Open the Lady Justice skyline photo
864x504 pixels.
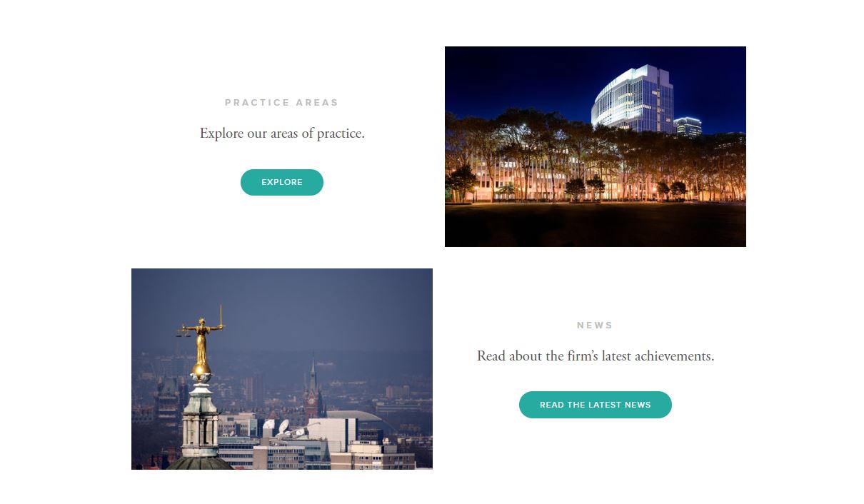[x=282, y=369]
